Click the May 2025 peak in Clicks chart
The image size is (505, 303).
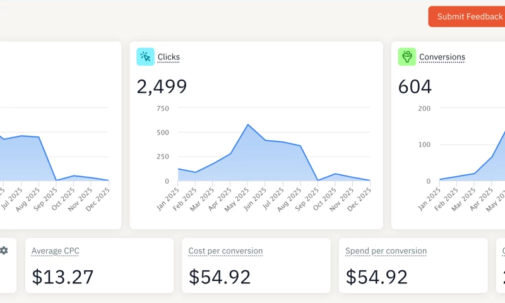247,124
